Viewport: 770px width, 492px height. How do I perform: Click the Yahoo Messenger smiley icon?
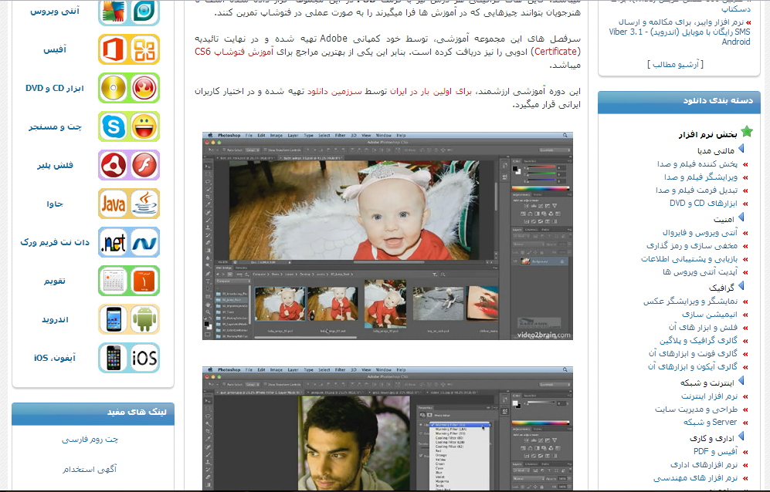click(x=144, y=126)
